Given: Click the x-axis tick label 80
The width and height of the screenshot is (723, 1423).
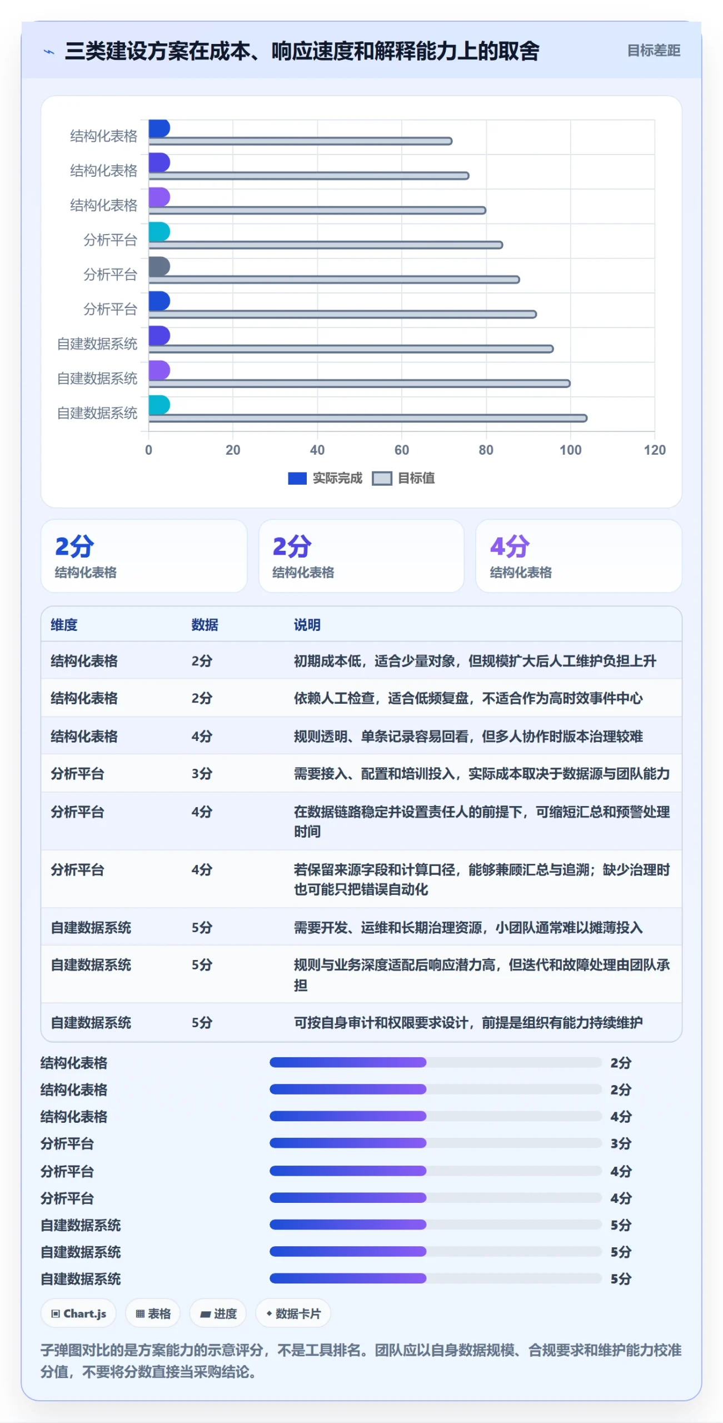Looking at the screenshot, I should coord(486,450).
